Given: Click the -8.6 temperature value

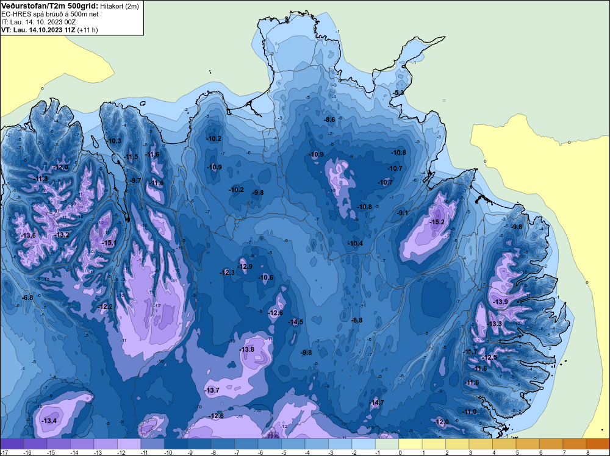Looking at the screenshot, I should (329, 119).
